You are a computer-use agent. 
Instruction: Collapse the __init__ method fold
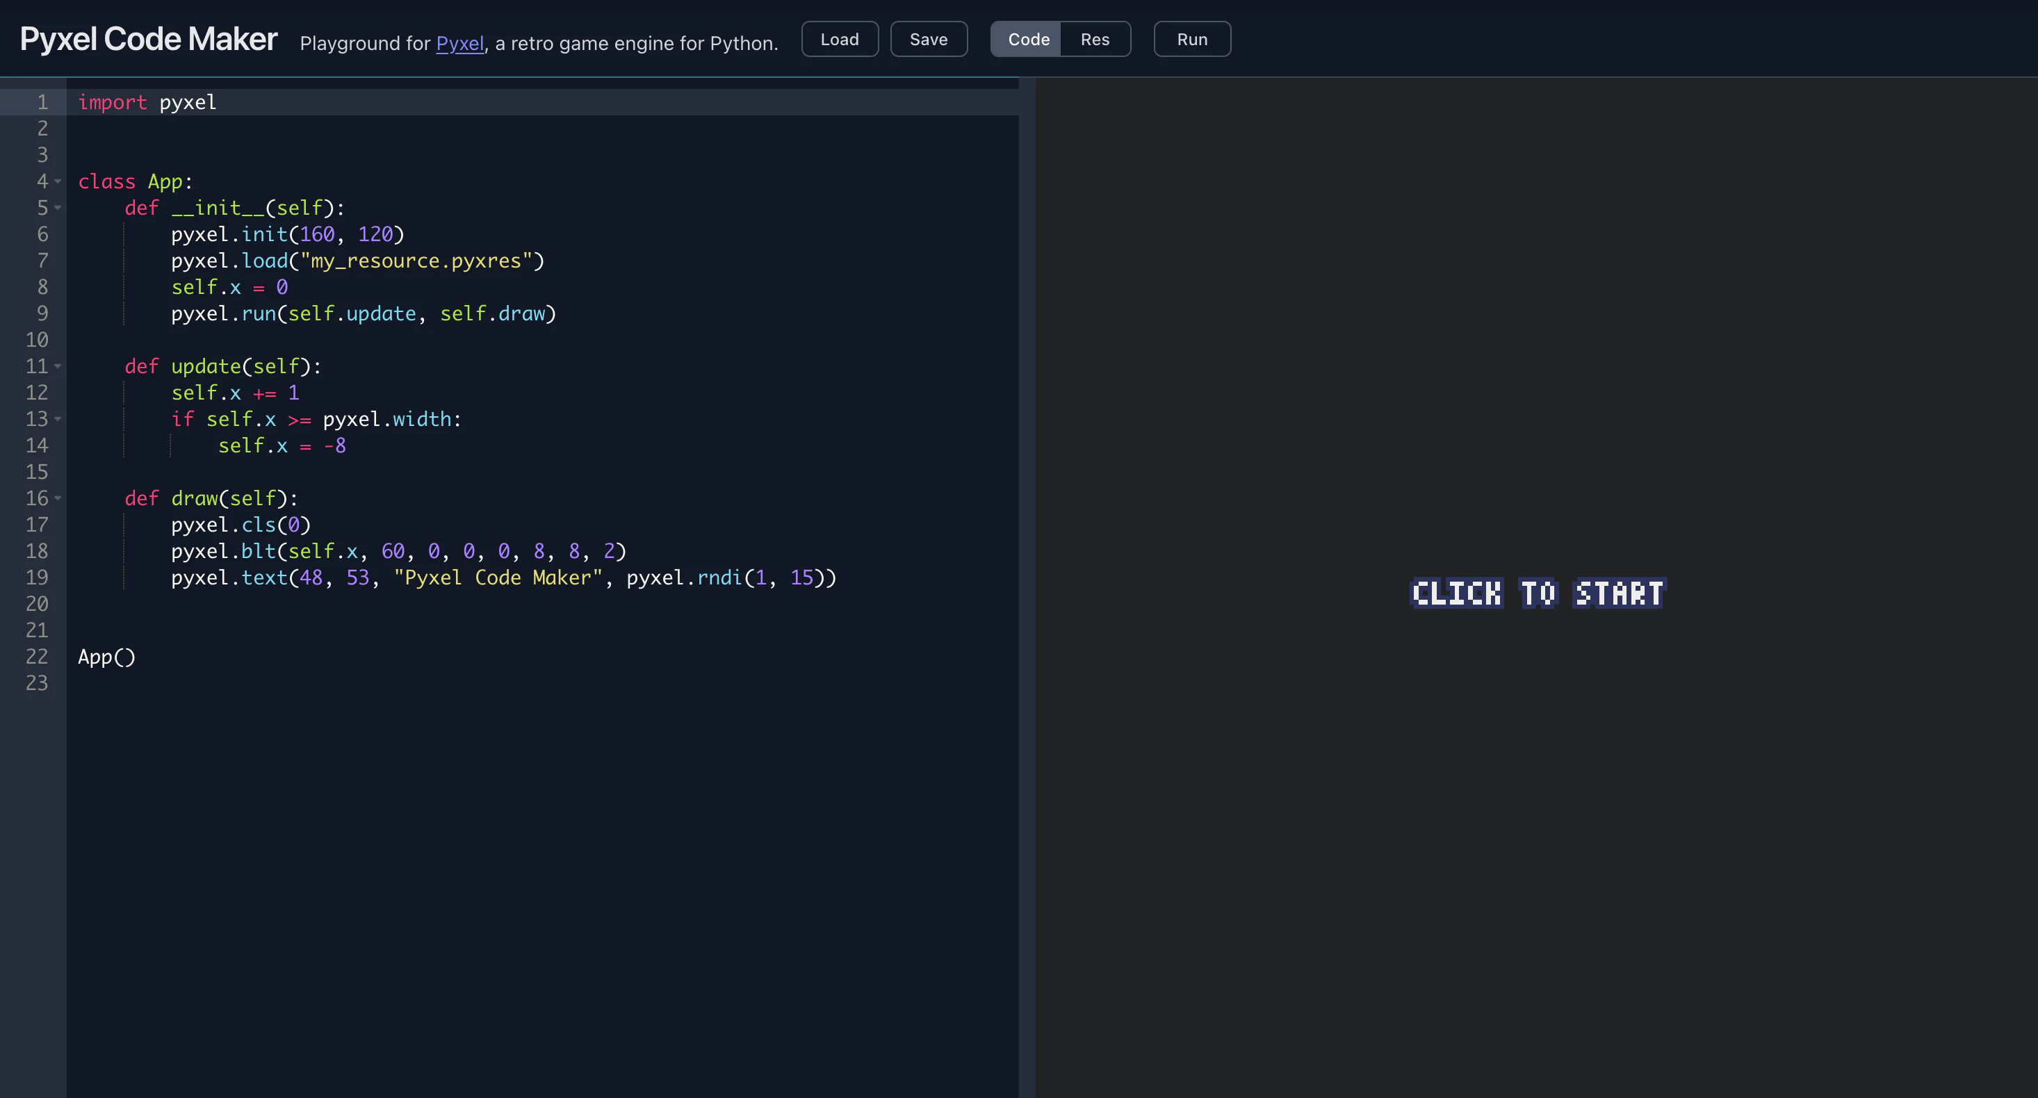coord(56,208)
